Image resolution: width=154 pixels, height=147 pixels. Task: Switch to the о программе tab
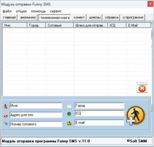point(133,17)
